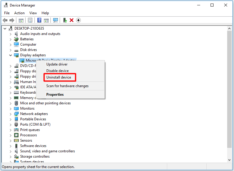
Task: Click the vertical scrollbar thumb
Action: [229, 90]
